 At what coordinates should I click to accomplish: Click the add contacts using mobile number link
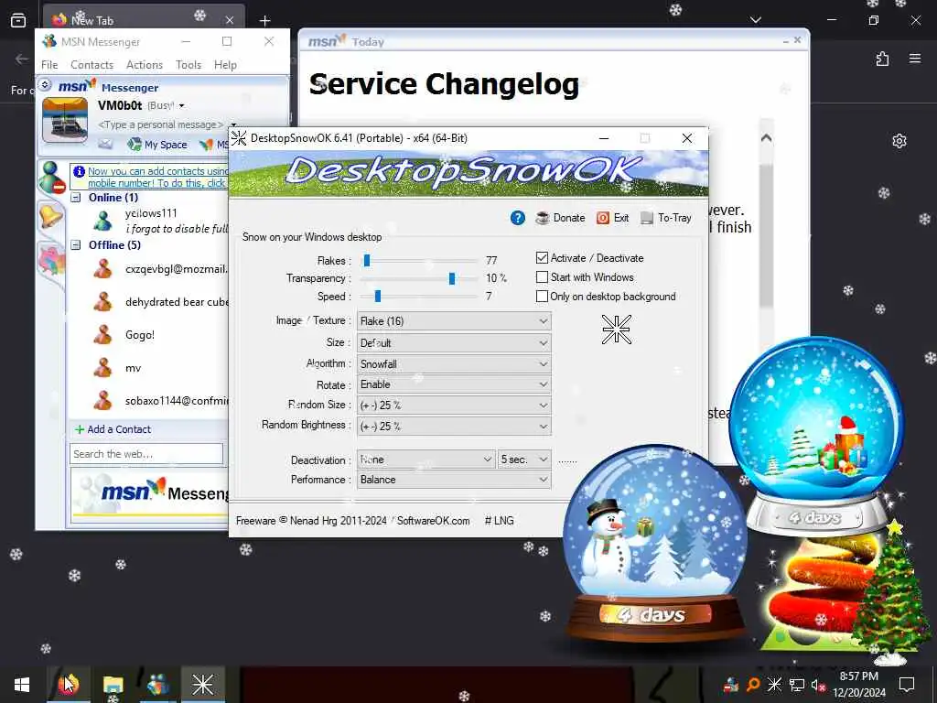pyautogui.click(x=157, y=177)
